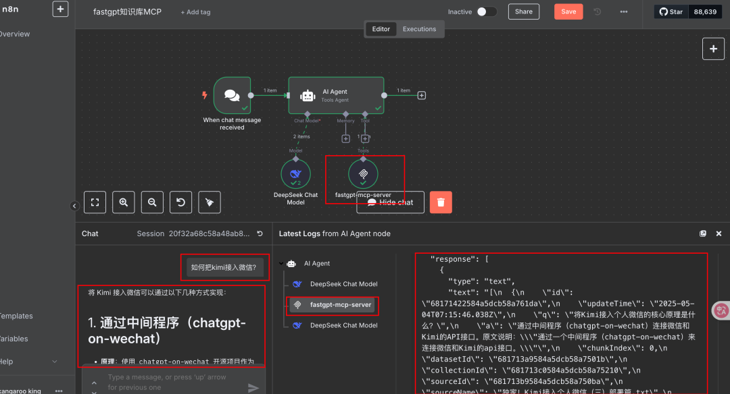This screenshot has width=730, height=394.
Task: Delete executions with the orange trash button
Action: (x=441, y=202)
